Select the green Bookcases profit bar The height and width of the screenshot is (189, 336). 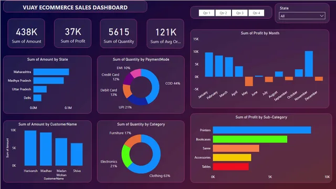(x=250, y=139)
